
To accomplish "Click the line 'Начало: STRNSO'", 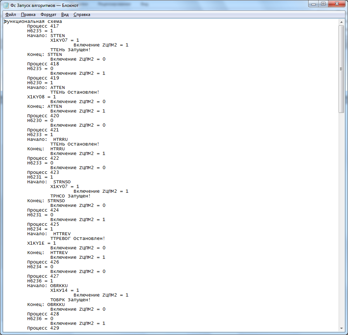I will coord(49,182).
